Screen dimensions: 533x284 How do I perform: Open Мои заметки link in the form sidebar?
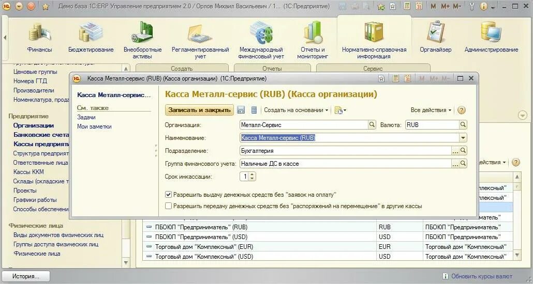tap(94, 126)
